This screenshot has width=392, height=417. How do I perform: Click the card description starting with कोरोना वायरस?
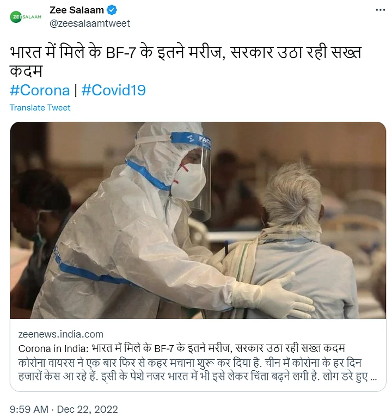(197, 370)
